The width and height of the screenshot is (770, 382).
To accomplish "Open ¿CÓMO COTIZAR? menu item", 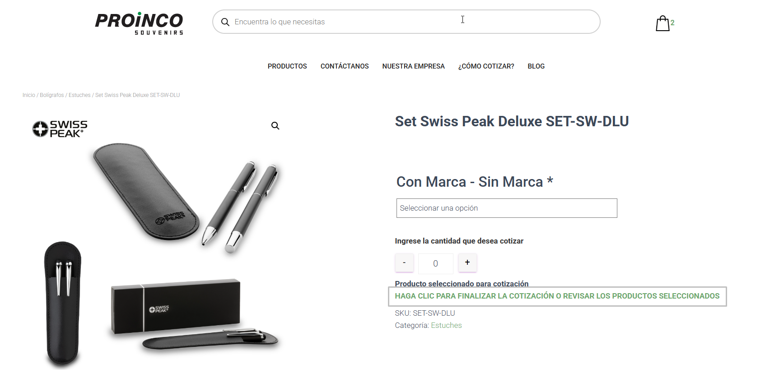I will point(486,66).
